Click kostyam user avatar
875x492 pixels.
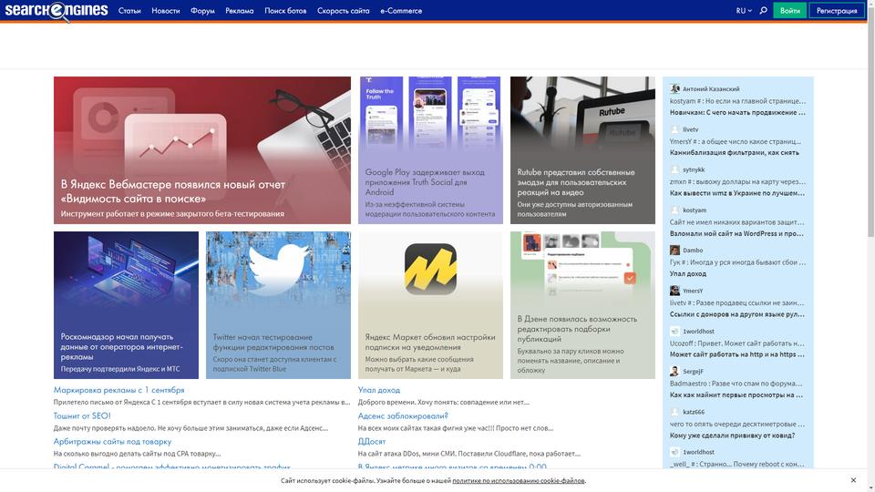tap(674, 210)
